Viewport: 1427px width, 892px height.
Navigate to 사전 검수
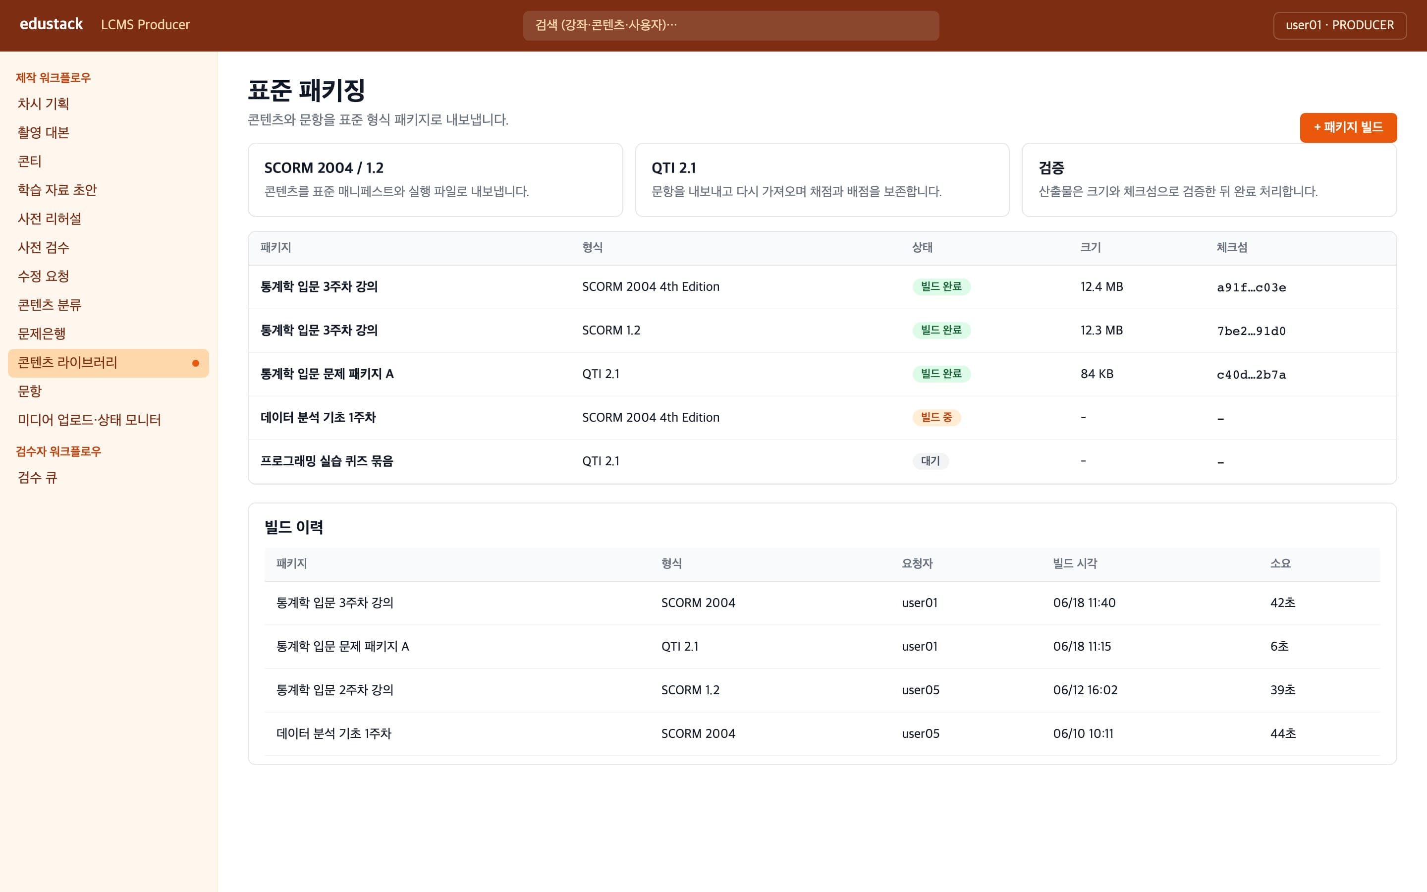pos(109,248)
